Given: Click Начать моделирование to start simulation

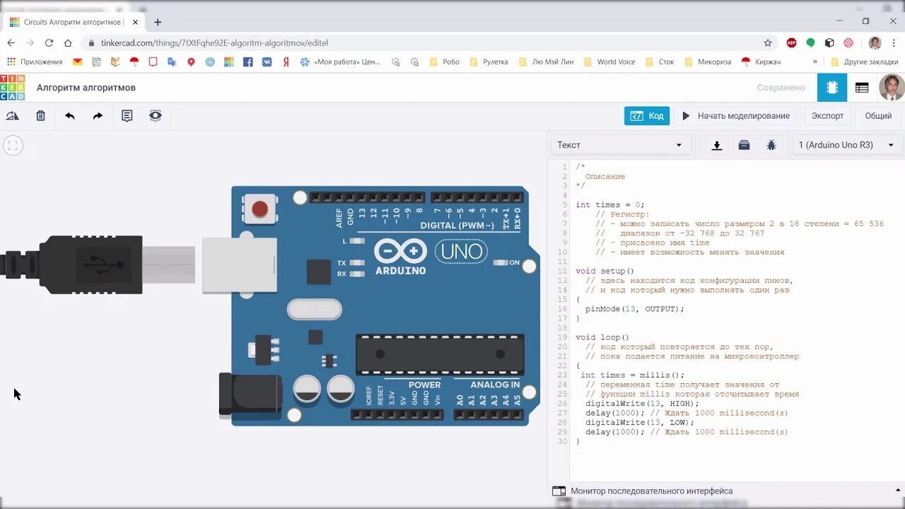Looking at the screenshot, I should (x=735, y=116).
